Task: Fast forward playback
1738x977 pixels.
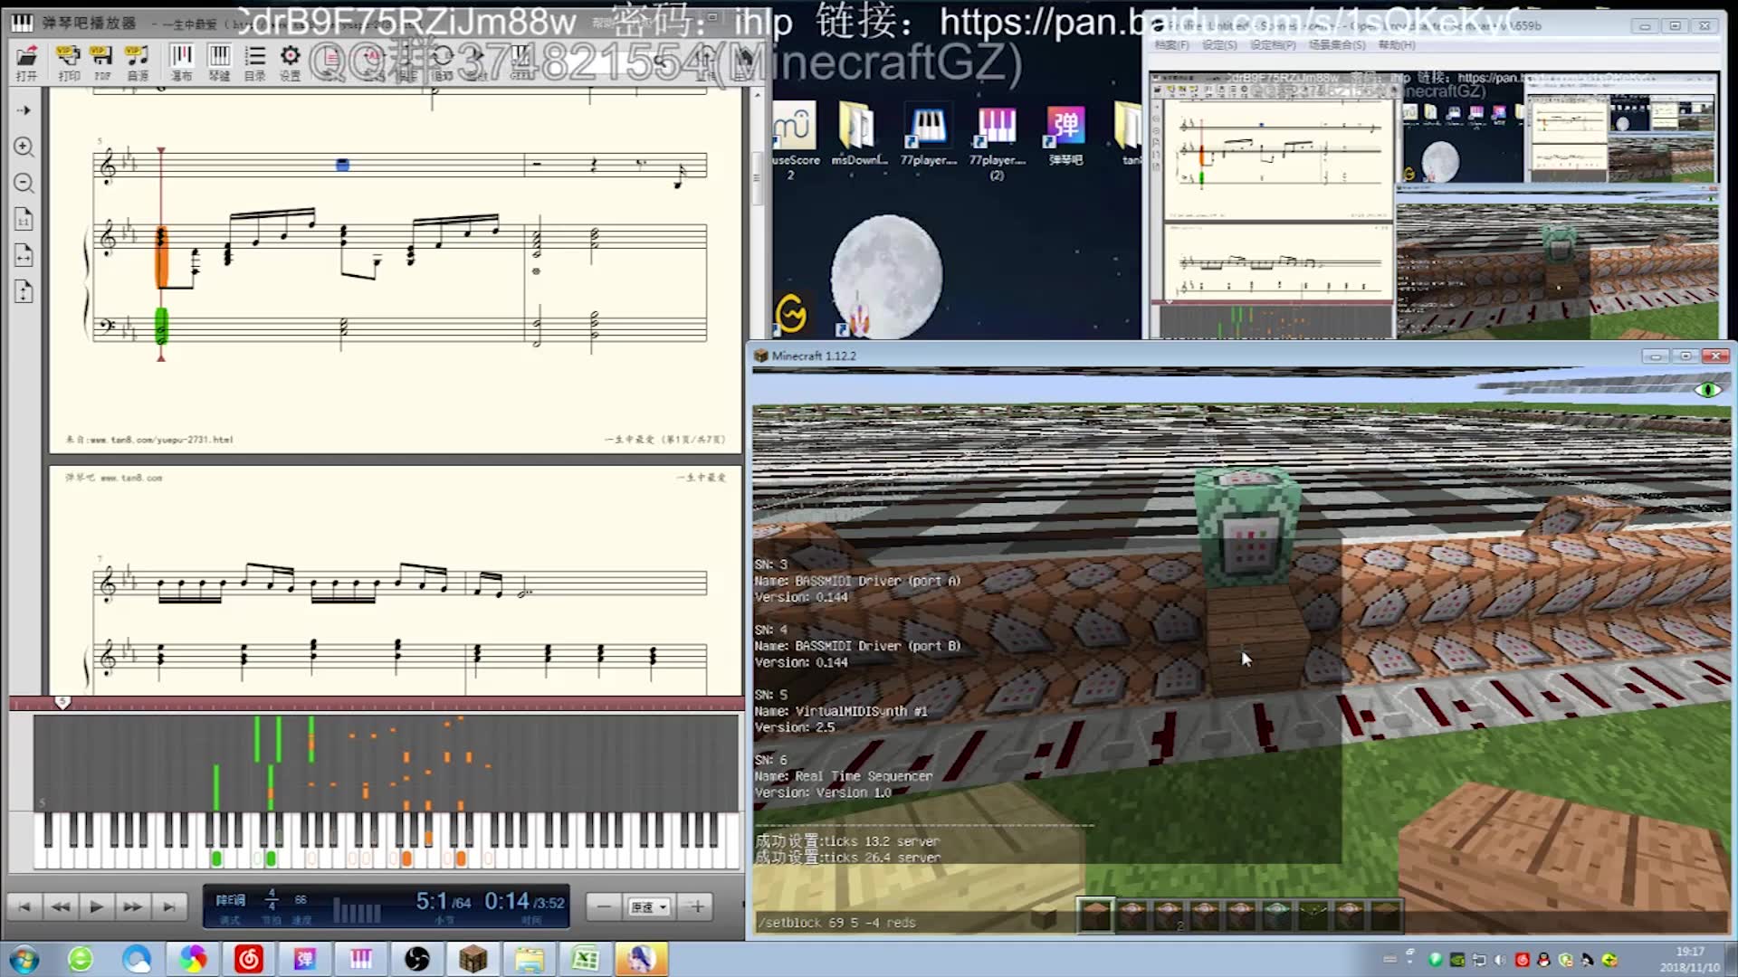Action: pos(133,906)
